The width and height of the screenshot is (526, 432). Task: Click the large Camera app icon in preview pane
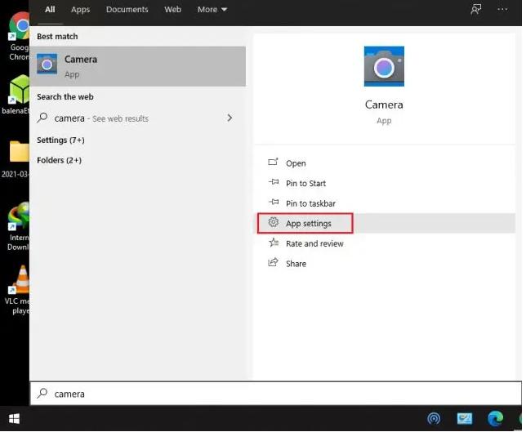tap(384, 66)
